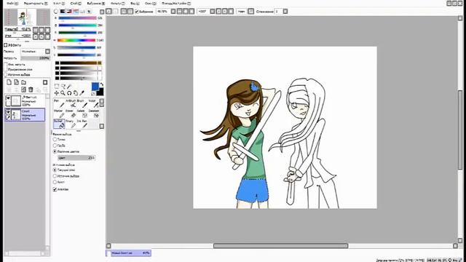Viewport: 466px width, 262px height.
Task: Choose the second selection mode radio
Action: [55, 146]
